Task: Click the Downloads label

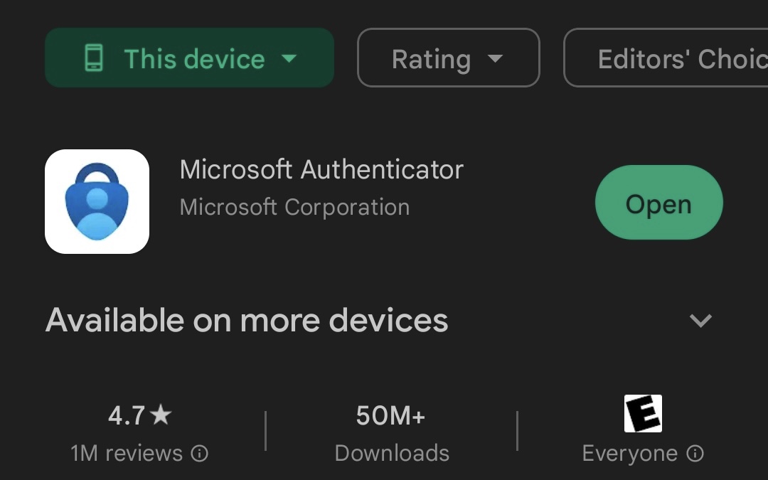Action: [392, 454]
